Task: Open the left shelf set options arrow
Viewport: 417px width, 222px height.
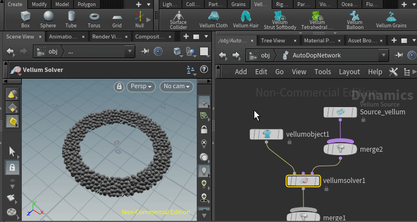Action: coord(149,4)
